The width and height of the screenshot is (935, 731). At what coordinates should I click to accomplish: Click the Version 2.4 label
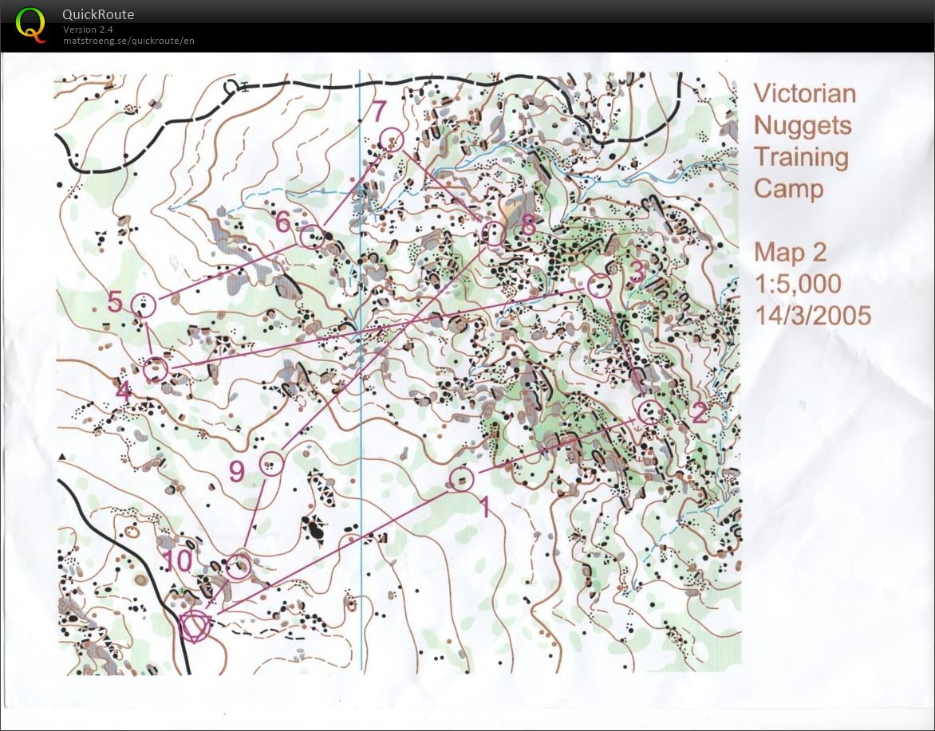click(x=89, y=30)
